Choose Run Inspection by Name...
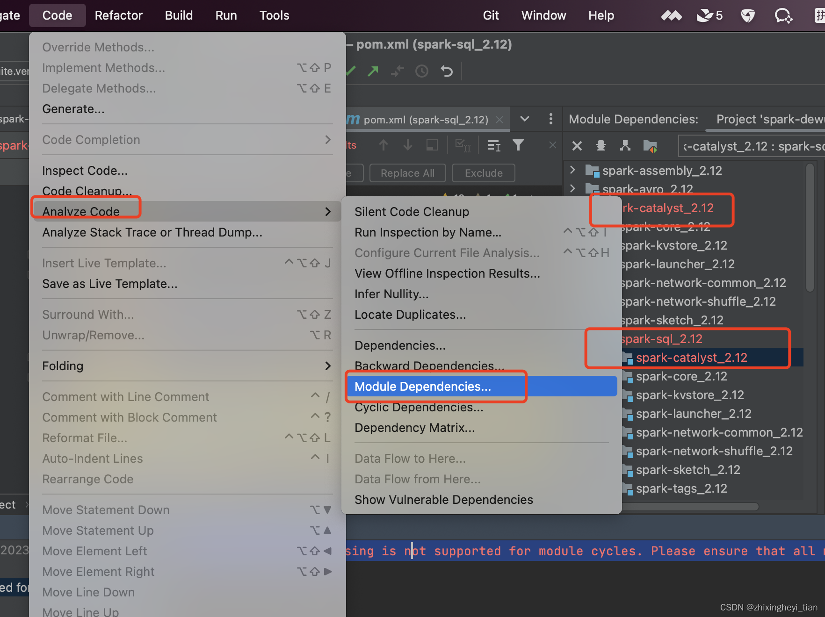 tap(482, 232)
